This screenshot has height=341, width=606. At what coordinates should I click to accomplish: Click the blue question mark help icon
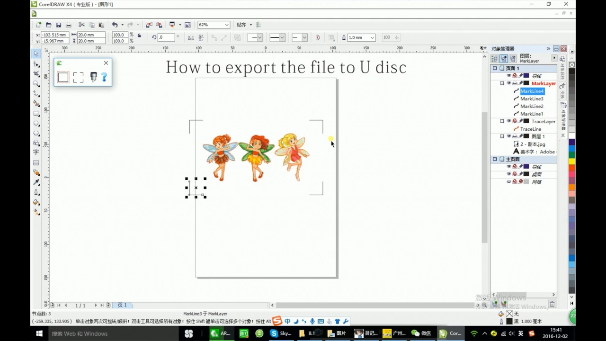click(104, 77)
